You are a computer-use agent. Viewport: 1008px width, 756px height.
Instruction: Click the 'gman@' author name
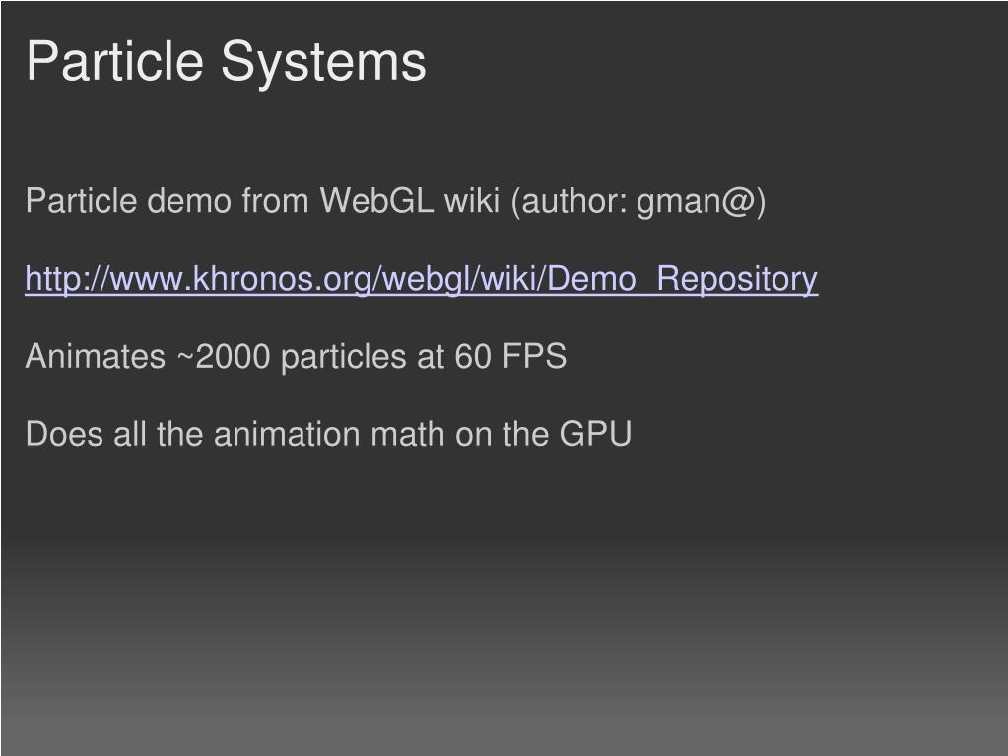[x=695, y=202]
